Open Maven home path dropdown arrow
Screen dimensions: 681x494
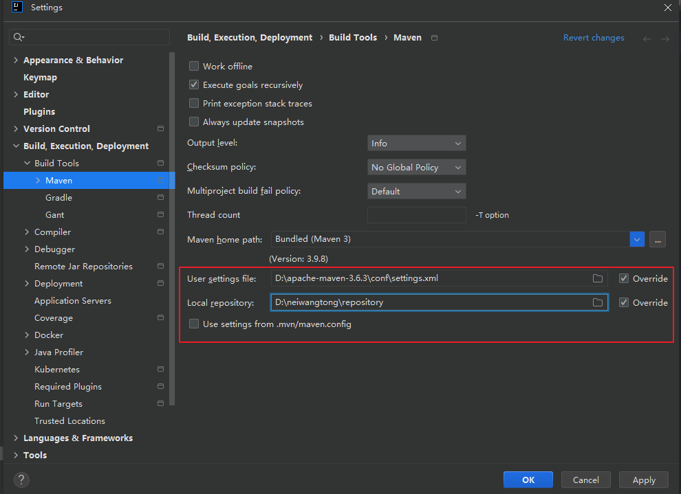[x=637, y=239]
